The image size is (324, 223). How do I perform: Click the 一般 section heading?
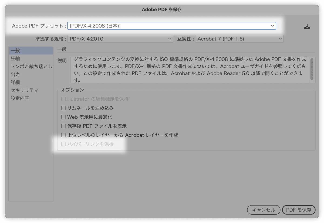tap(62, 49)
